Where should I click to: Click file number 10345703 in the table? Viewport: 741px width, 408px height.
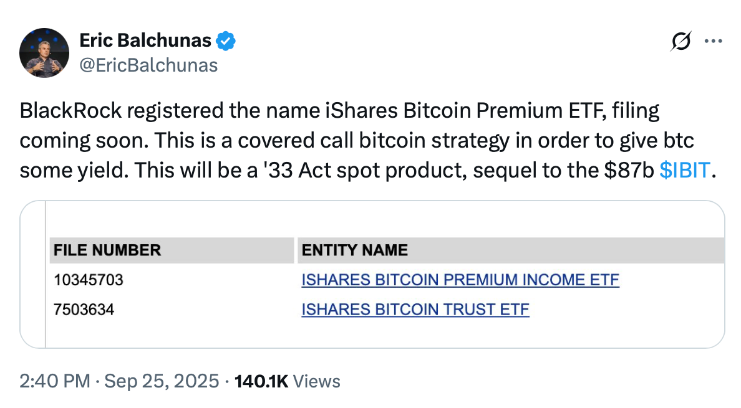88,280
